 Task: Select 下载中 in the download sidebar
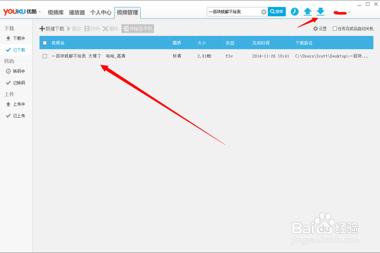(x=17, y=38)
